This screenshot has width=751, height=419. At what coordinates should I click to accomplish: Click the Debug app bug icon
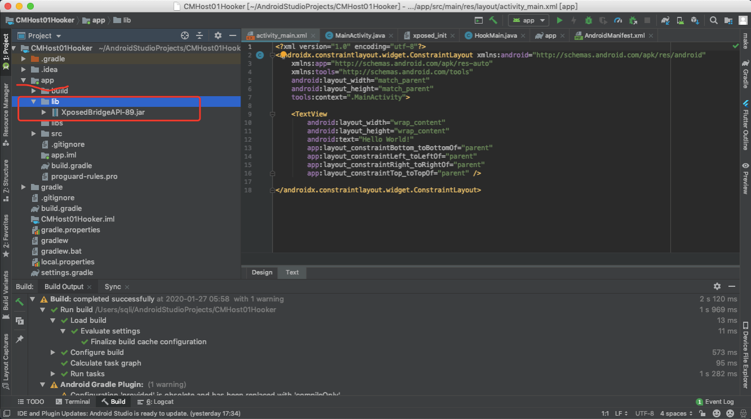tap(589, 20)
